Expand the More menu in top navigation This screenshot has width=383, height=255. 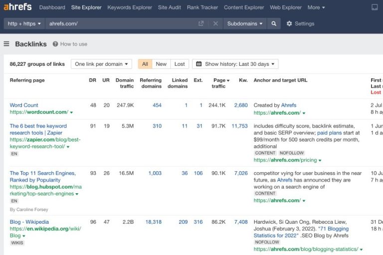316,7
